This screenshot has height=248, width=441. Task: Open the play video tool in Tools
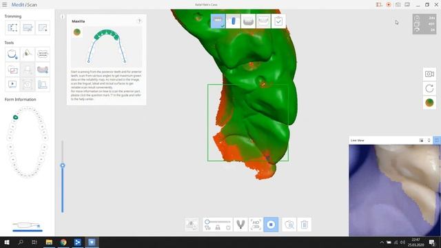pos(12,84)
